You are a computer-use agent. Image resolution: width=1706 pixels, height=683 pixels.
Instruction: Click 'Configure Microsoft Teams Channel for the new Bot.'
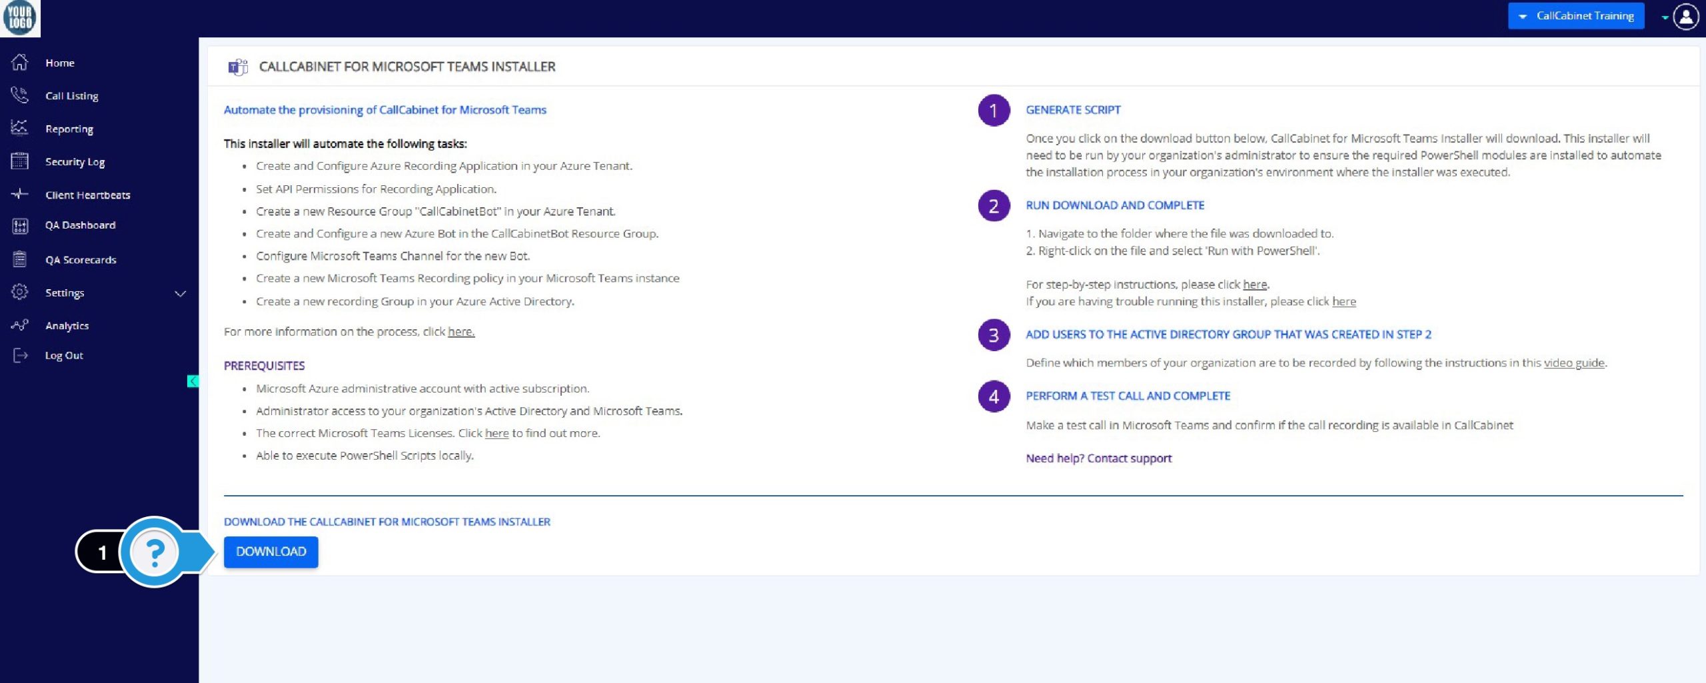(393, 256)
